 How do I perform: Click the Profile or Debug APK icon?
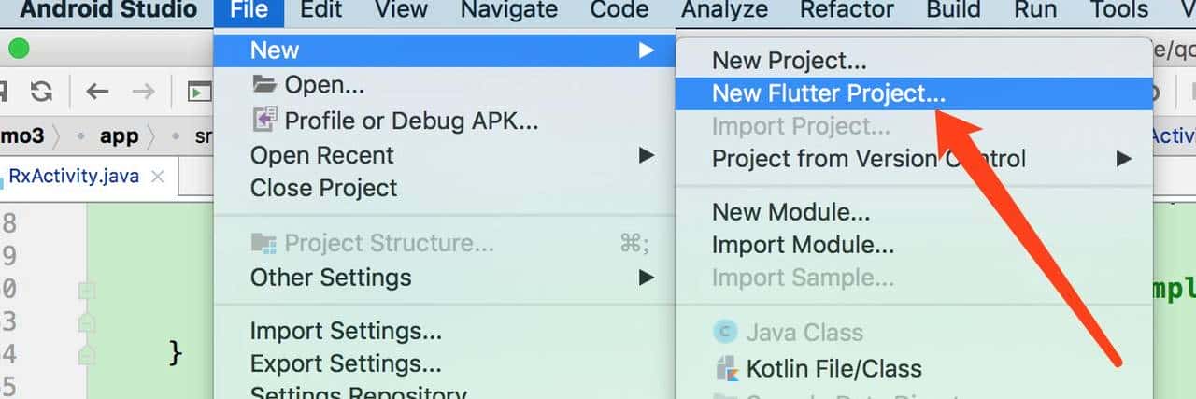pos(265,121)
